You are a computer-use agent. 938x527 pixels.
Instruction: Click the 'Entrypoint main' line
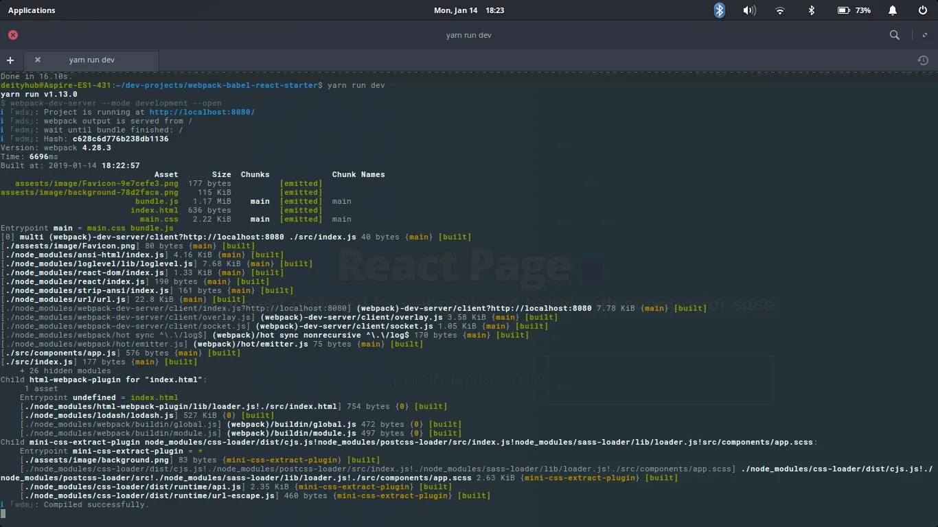click(87, 228)
